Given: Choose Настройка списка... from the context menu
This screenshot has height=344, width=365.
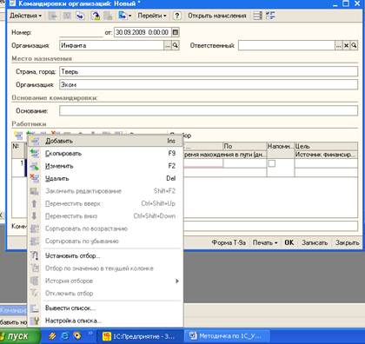Looking at the screenshot, I should (105, 321).
